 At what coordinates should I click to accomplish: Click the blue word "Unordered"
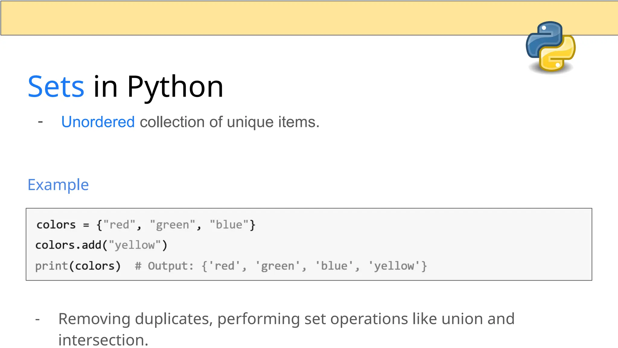[x=98, y=122]
